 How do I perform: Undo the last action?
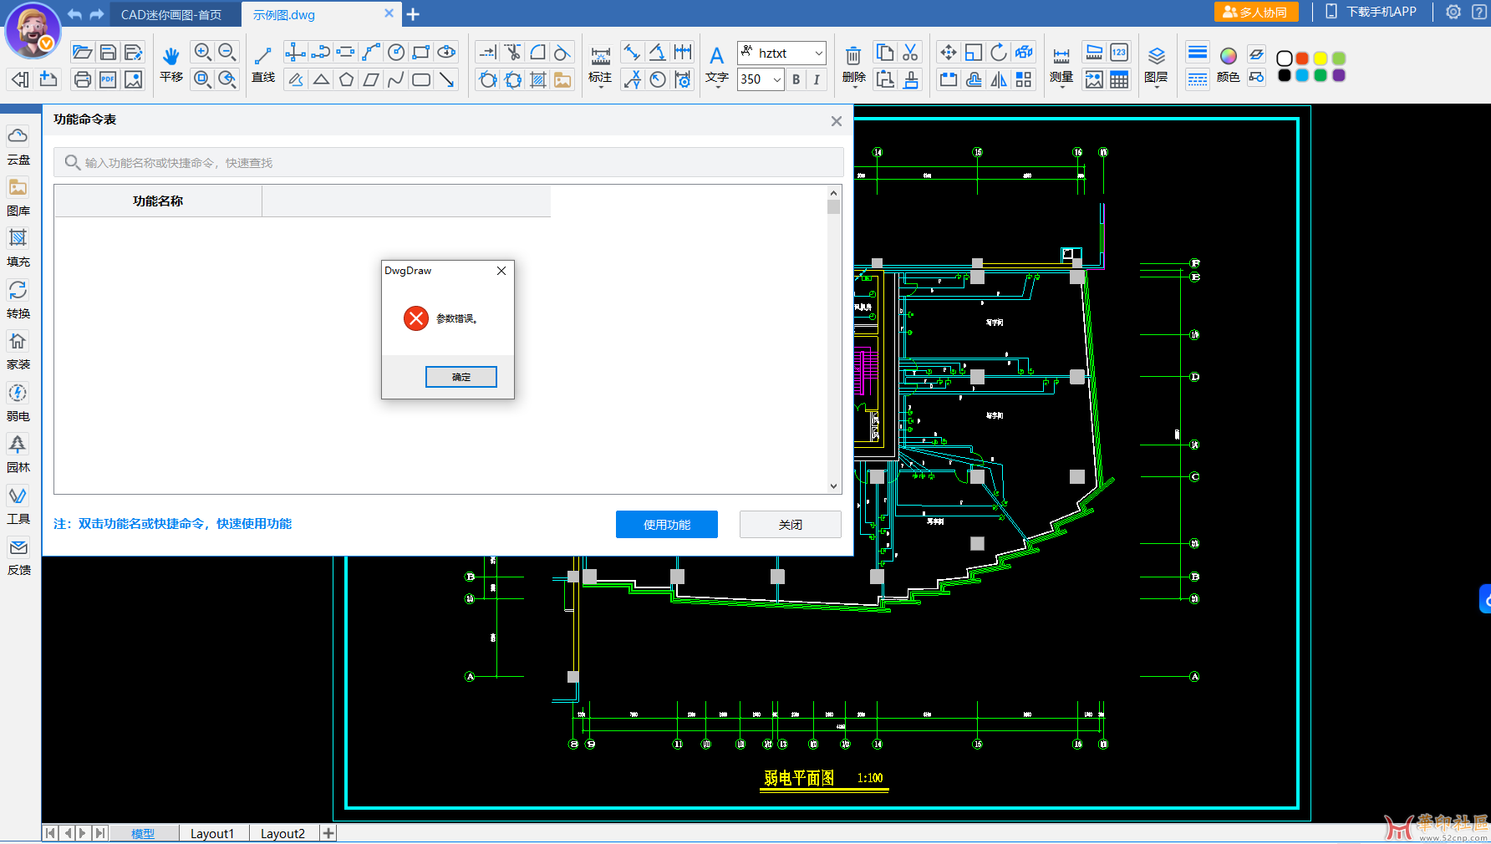(x=74, y=14)
